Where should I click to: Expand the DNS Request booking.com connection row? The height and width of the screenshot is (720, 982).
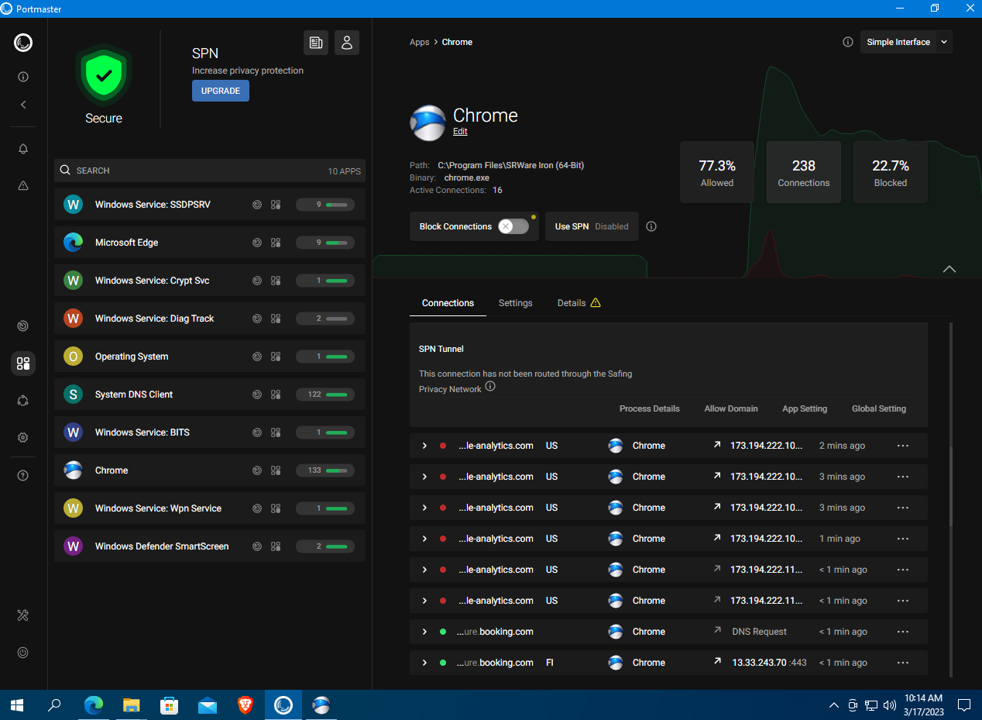424,632
